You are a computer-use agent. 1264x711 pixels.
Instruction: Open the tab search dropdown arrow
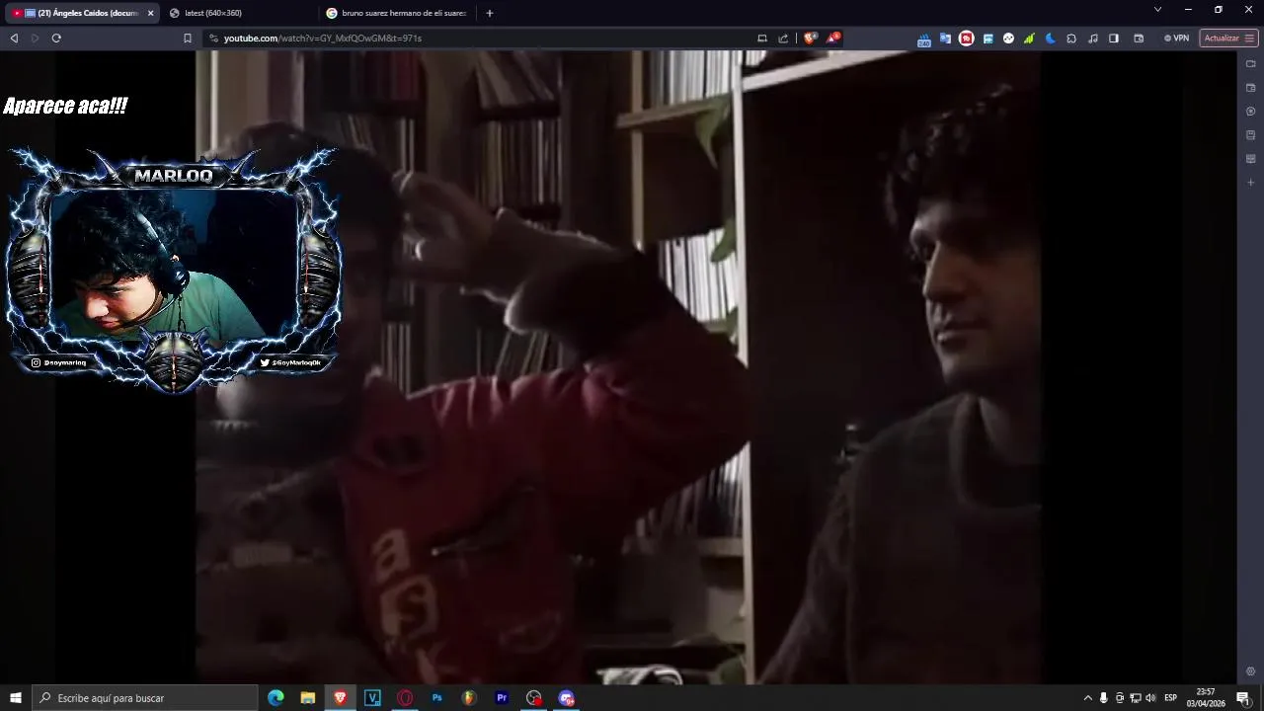(1157, 9)
